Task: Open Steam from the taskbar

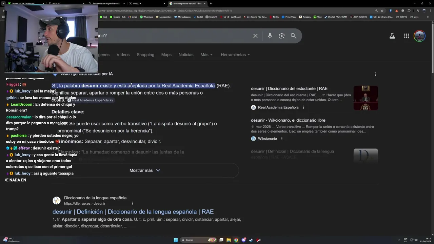Action: point(251,240)
